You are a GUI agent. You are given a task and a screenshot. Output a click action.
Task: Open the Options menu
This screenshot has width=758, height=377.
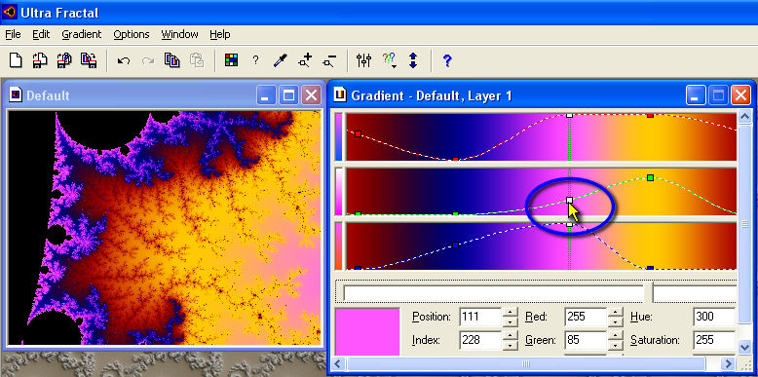(x=132, y=34)
